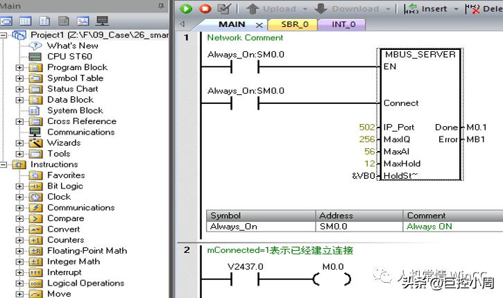Open the Insert dropdown arrow
This screenshot has width=503, height=298.
tap(456, 9)
